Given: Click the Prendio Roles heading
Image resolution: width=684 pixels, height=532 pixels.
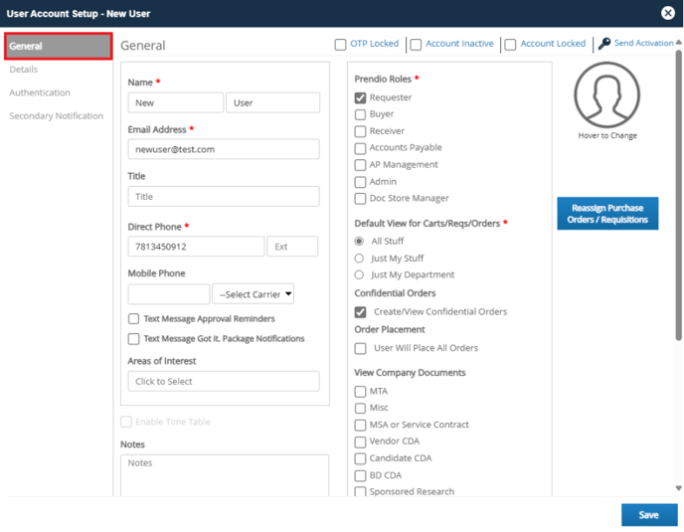Looking at the screenshot, I should tap(383, 79).
